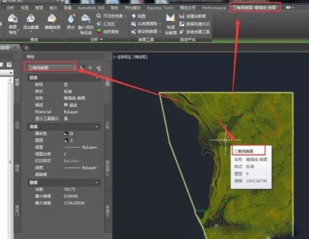This screenshot has width=309, height=239.
Task: Open the 精选应用 ribbon tab
Action: 188,8
